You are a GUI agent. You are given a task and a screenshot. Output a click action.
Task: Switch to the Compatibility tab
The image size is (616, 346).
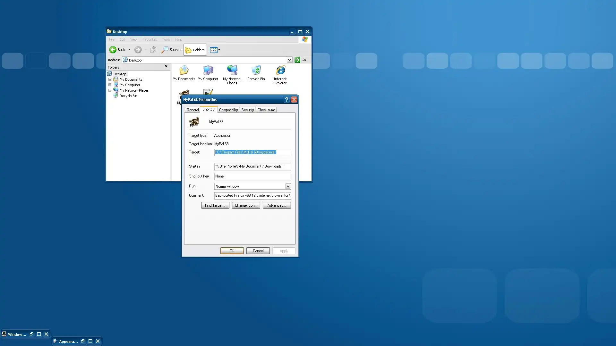(228, 110)
